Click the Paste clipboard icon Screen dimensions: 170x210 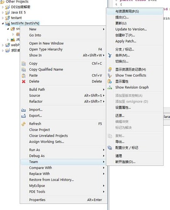pyautogui.click(x=24, y=76)
